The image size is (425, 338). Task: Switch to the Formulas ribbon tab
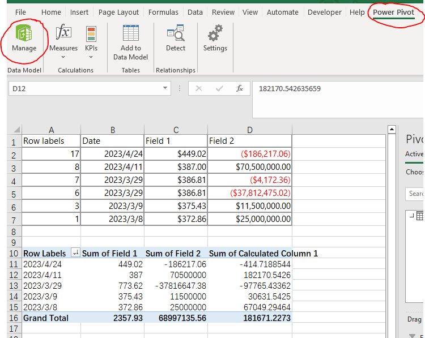(x=163, y=12)
